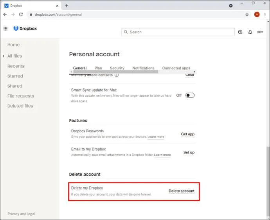270x220 pixels.
Task: Minimize the browser window
Action: (x=242, y=3)
